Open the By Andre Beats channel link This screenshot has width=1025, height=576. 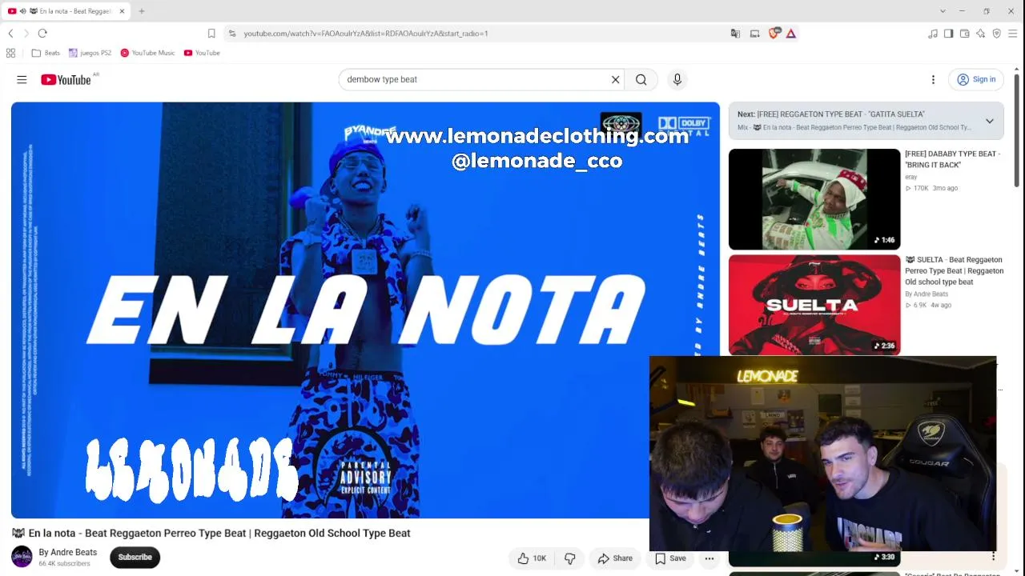pyautogui.click(x=68, y=552)
